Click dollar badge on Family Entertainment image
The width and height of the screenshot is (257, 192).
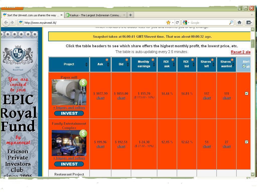click(x=83, y=133)
